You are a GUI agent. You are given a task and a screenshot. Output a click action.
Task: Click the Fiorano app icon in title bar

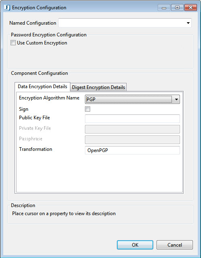[x=7, y=8]
